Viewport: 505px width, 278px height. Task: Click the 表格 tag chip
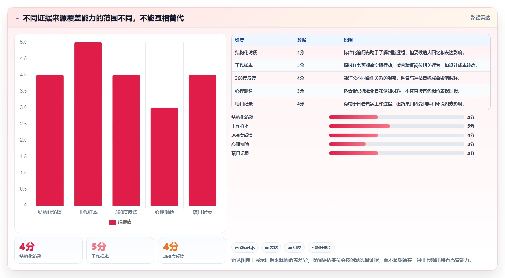(271, 248)
